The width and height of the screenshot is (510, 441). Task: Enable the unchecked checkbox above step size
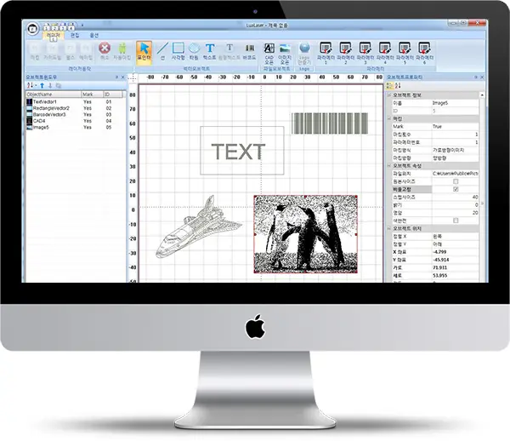tap(456, 181)
